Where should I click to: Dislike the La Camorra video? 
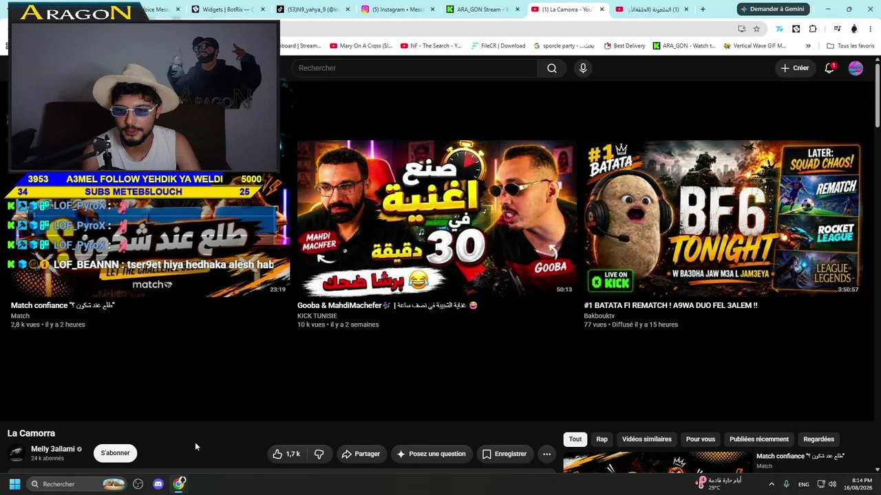319,454
